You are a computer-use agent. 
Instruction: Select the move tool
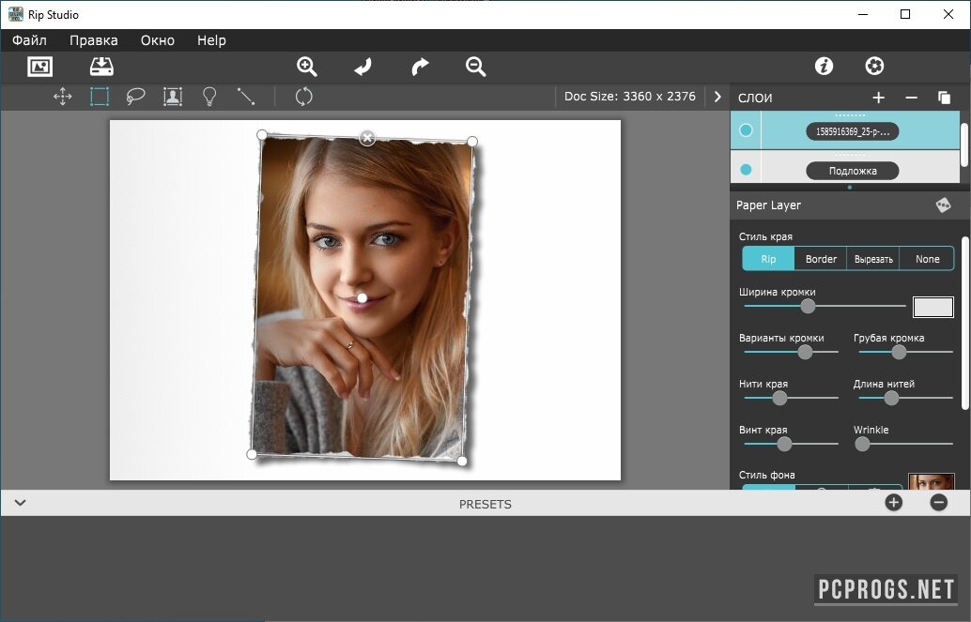63,96
